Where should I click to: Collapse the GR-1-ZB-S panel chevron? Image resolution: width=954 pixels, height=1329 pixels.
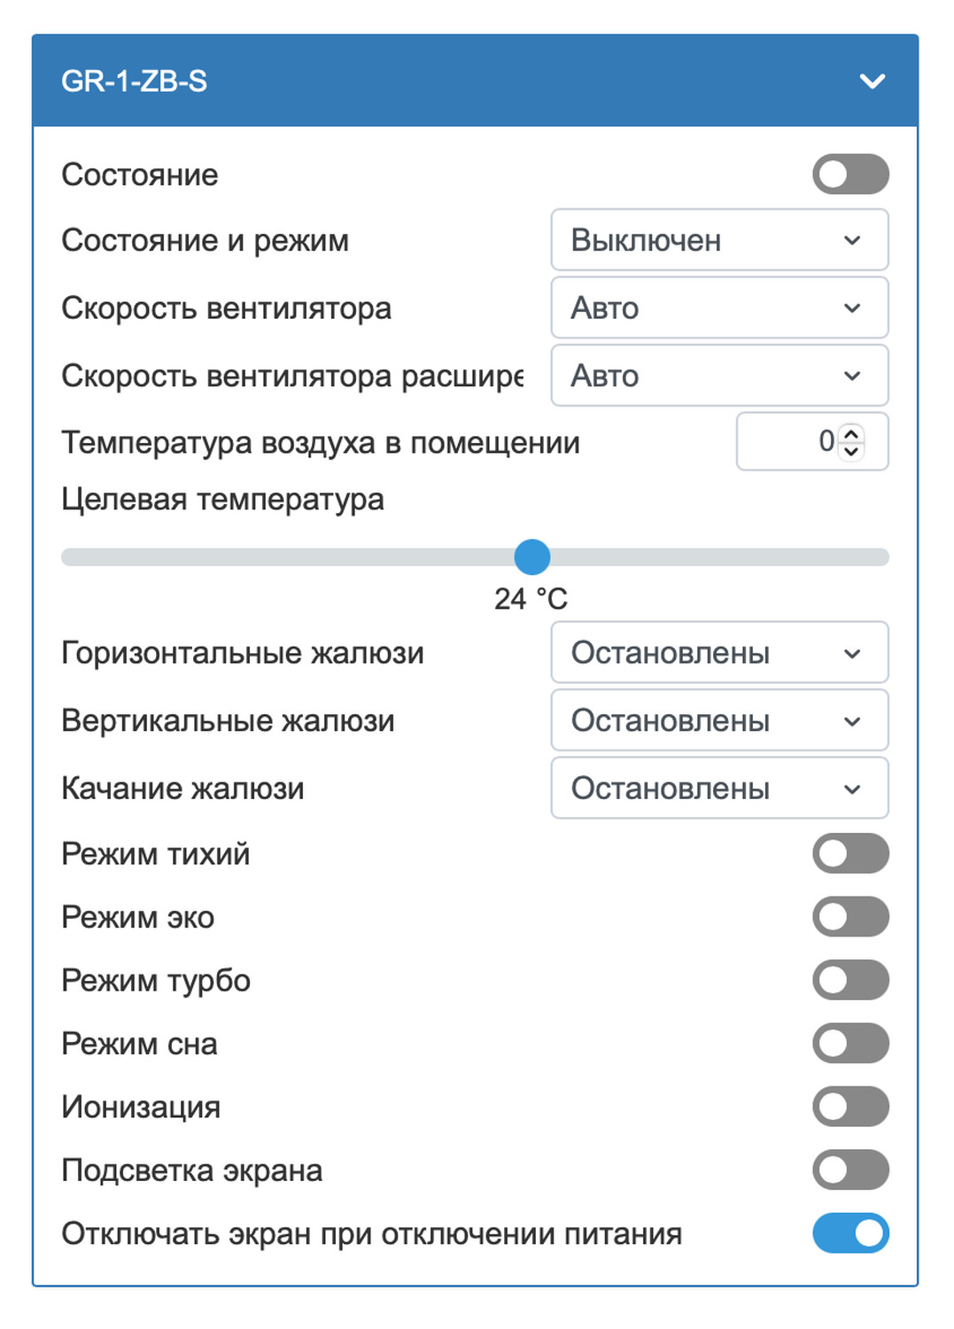(x=872, y=82)
